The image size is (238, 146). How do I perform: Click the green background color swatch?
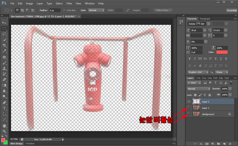[6, 143]
